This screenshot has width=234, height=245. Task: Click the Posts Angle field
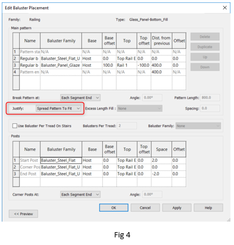coord(152,195)
